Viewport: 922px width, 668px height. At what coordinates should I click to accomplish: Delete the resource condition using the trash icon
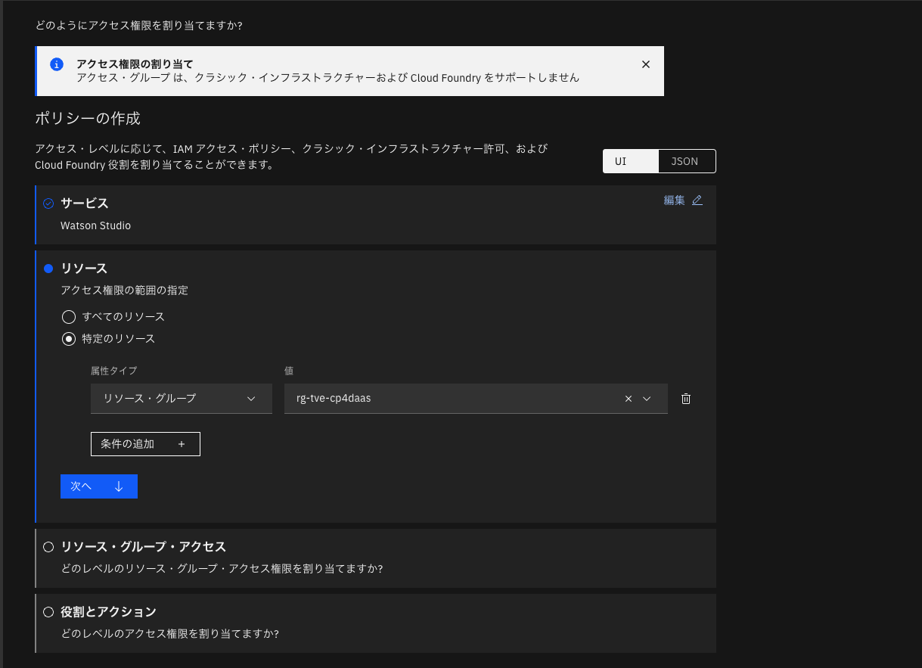coord(685,398)
